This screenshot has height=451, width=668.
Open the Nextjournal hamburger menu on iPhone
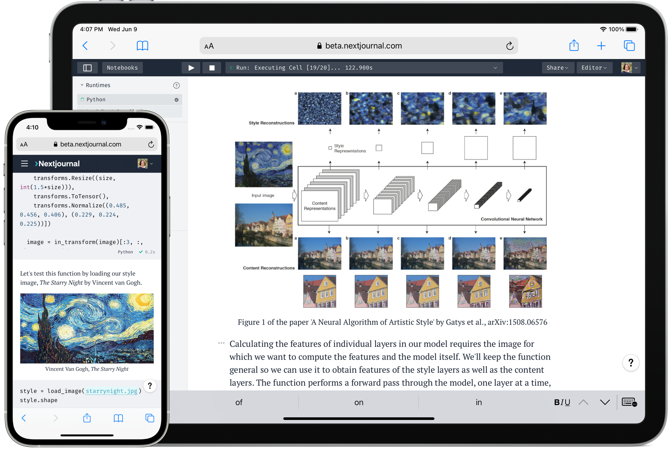point(24,164)
